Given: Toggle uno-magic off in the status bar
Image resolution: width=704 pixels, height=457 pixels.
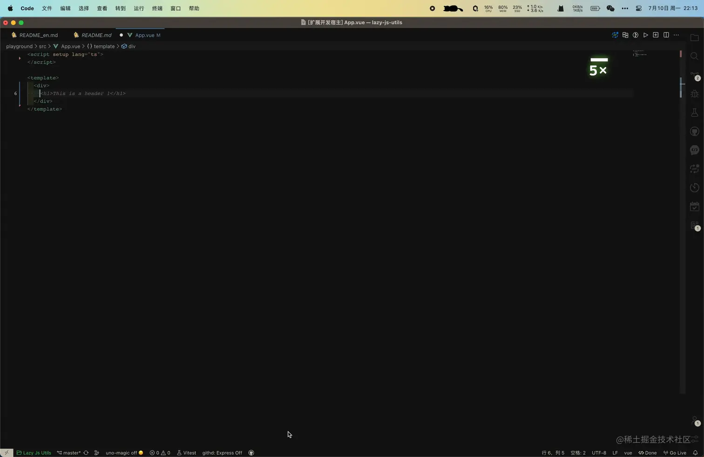Looking at the screenshot, I should click(122, 452).
